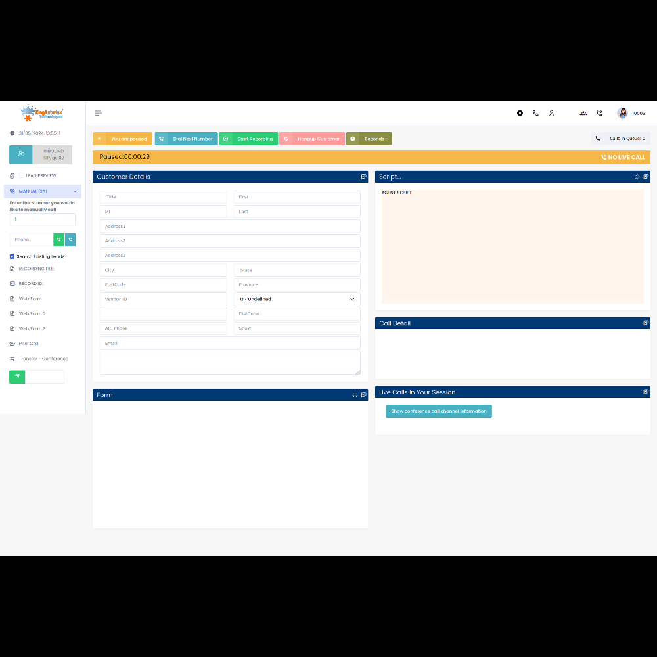Focus the DialCode field
The width and height of the screenshot is (657, 657).
(x=297, y=314)
